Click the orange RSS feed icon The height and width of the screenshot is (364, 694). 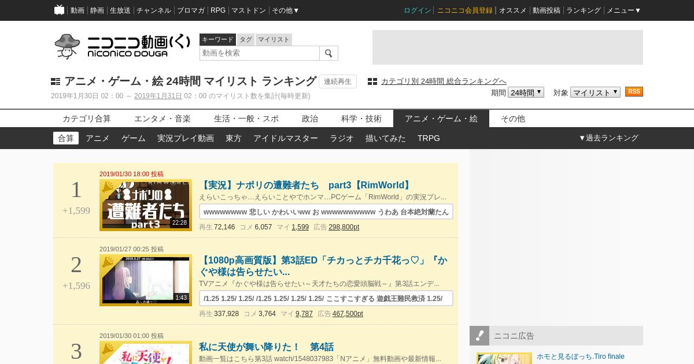pos(634,92)
